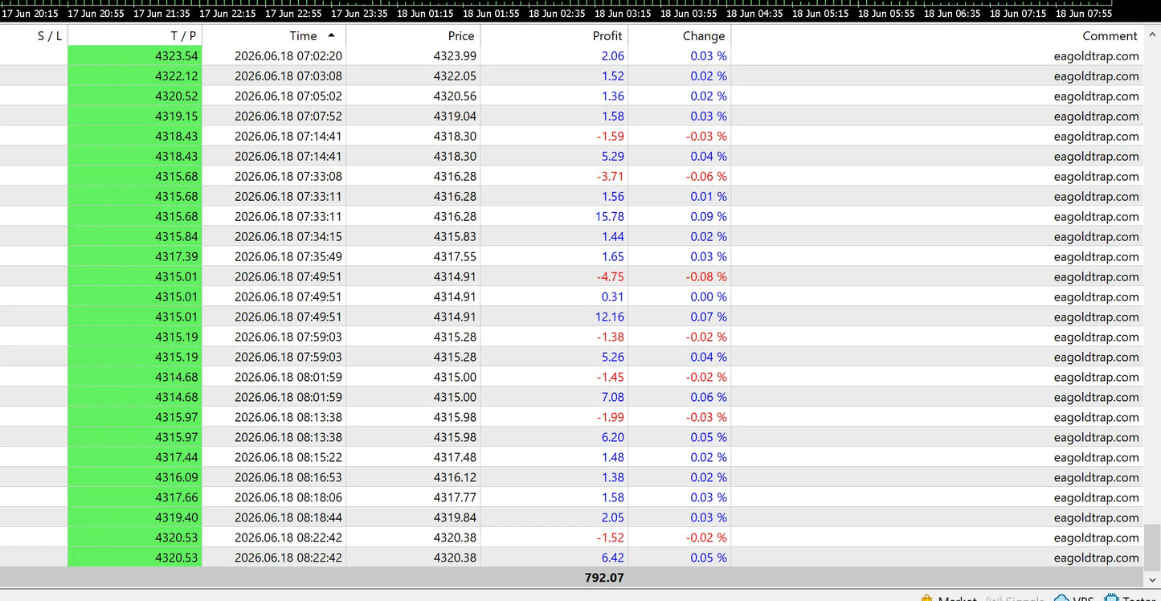Select the price 4323.99
This screenshot has width=1161, height=601.
click(455, 55)
